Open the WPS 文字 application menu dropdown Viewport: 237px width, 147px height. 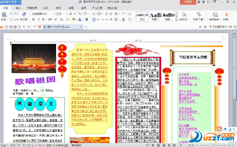[x=20, y=2]
